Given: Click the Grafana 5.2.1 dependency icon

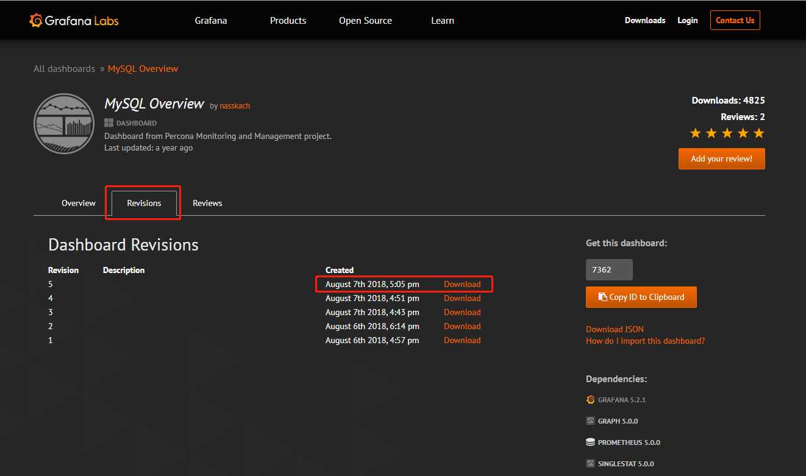Looking at the screenshot, I should 590,400.
